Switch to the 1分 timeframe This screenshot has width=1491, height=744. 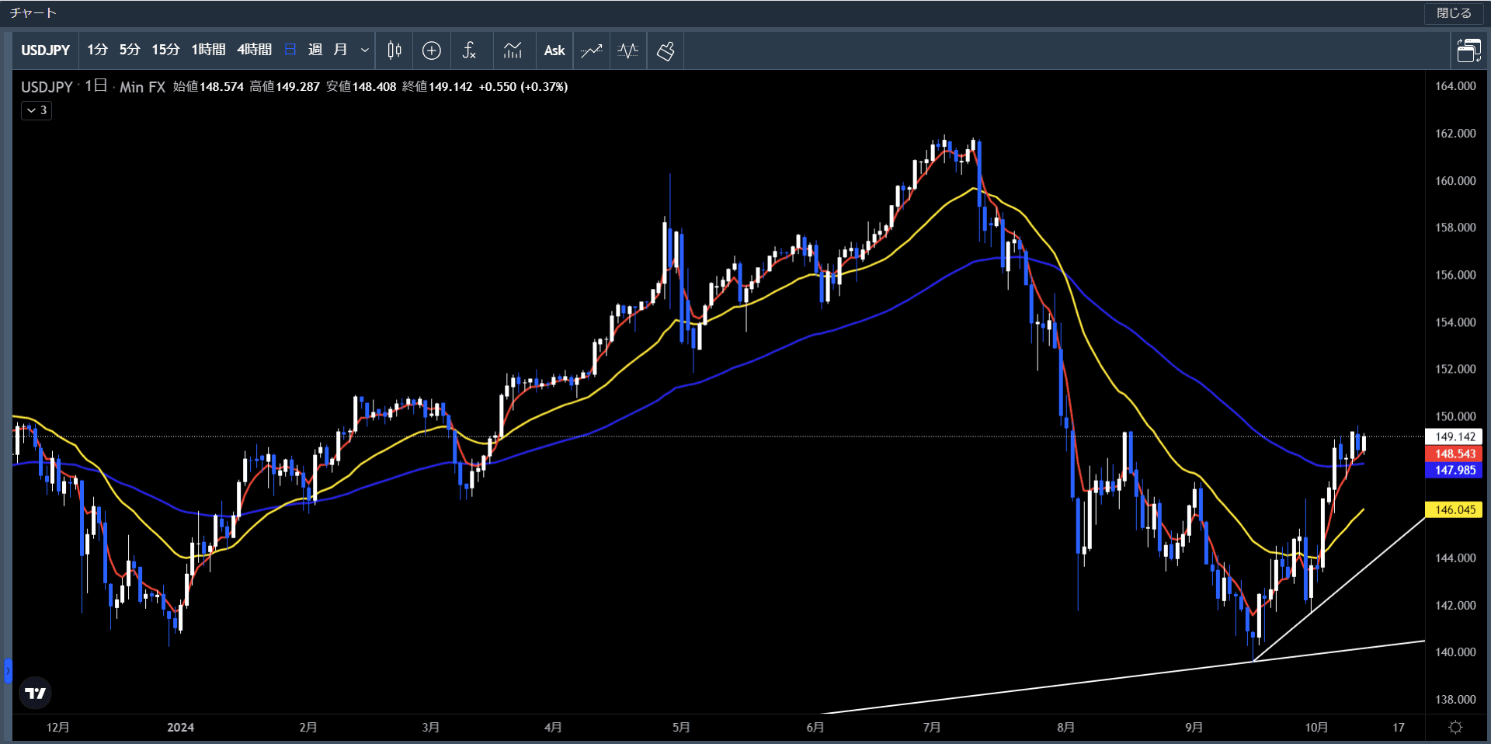[97, 50]
